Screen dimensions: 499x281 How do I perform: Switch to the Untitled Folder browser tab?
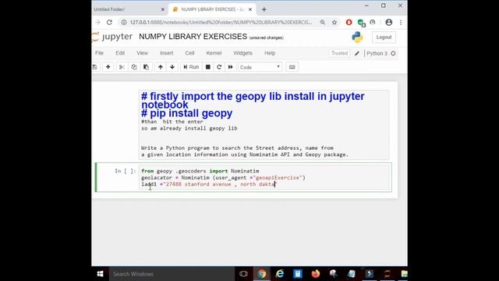127,9
